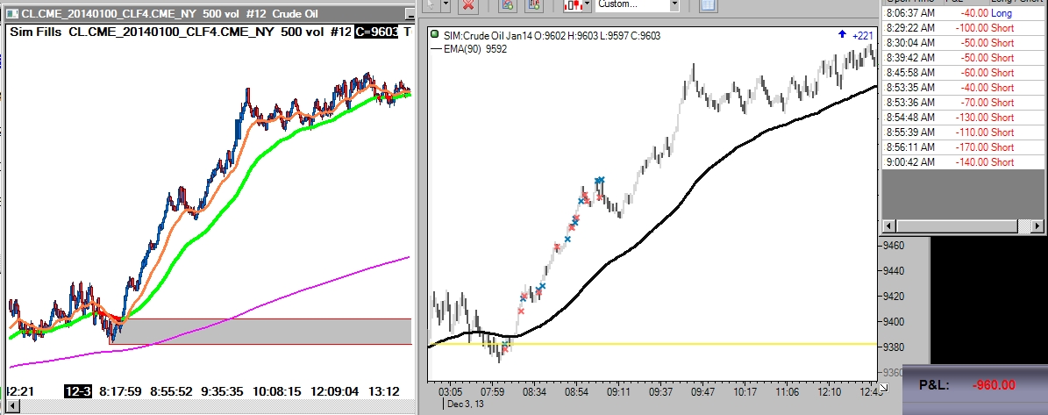Click the add indicator bars icon
The image size is (1048, 415).
tap(532, 4)
